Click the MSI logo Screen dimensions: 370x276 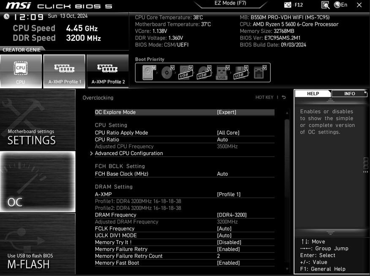point(19,5)
